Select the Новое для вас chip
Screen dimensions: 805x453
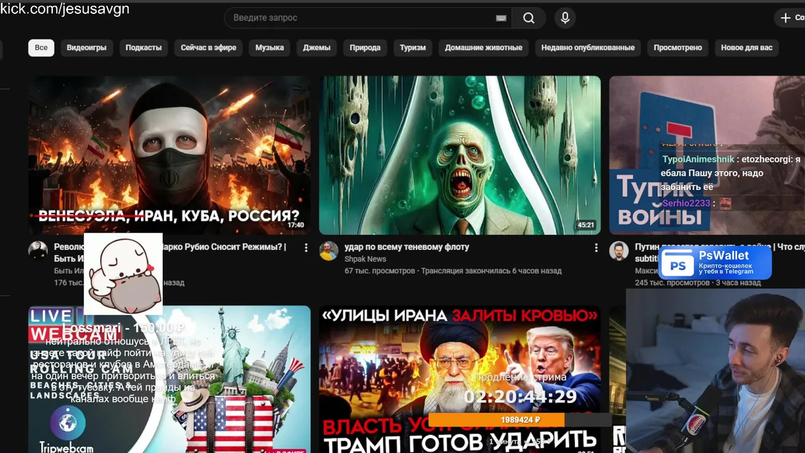(747, 48)
